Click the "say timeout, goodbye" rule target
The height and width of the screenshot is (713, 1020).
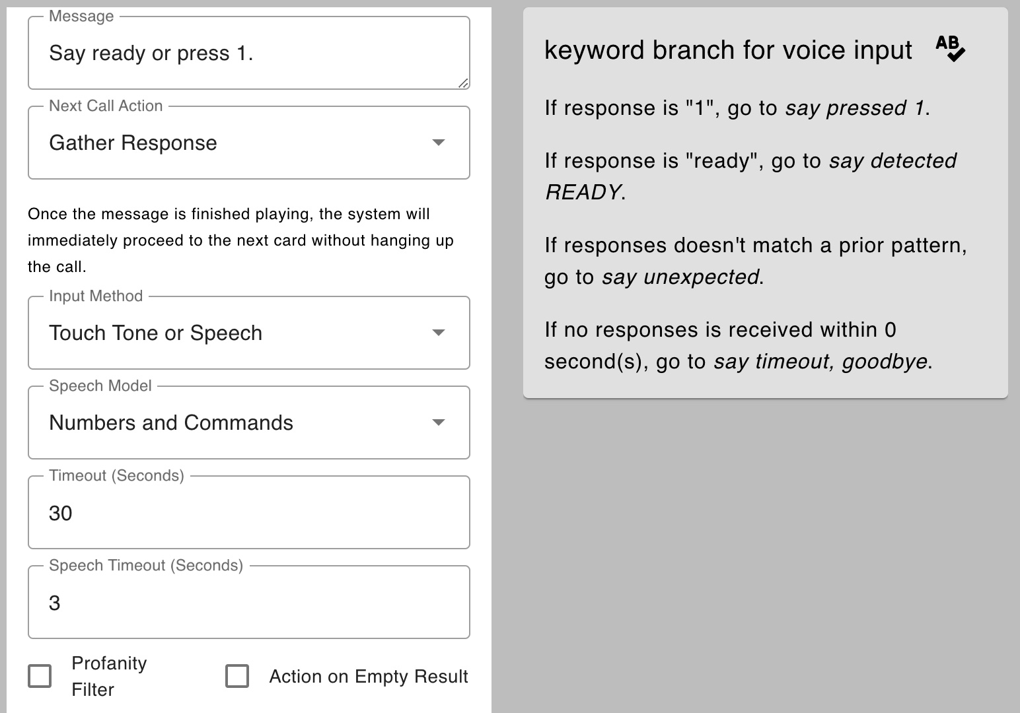pos(820,362)
